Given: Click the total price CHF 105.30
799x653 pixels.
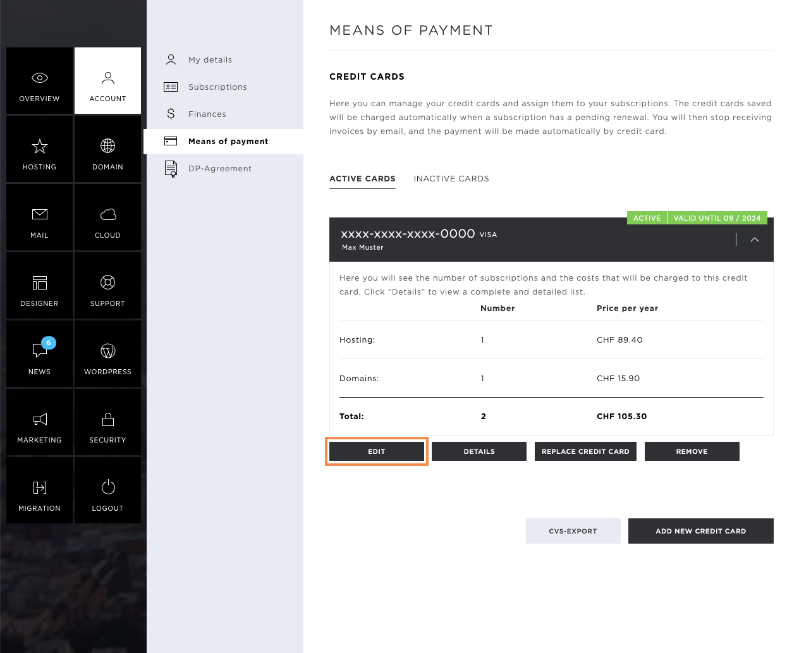Looking at the screenshot, I should coord(622,417).
